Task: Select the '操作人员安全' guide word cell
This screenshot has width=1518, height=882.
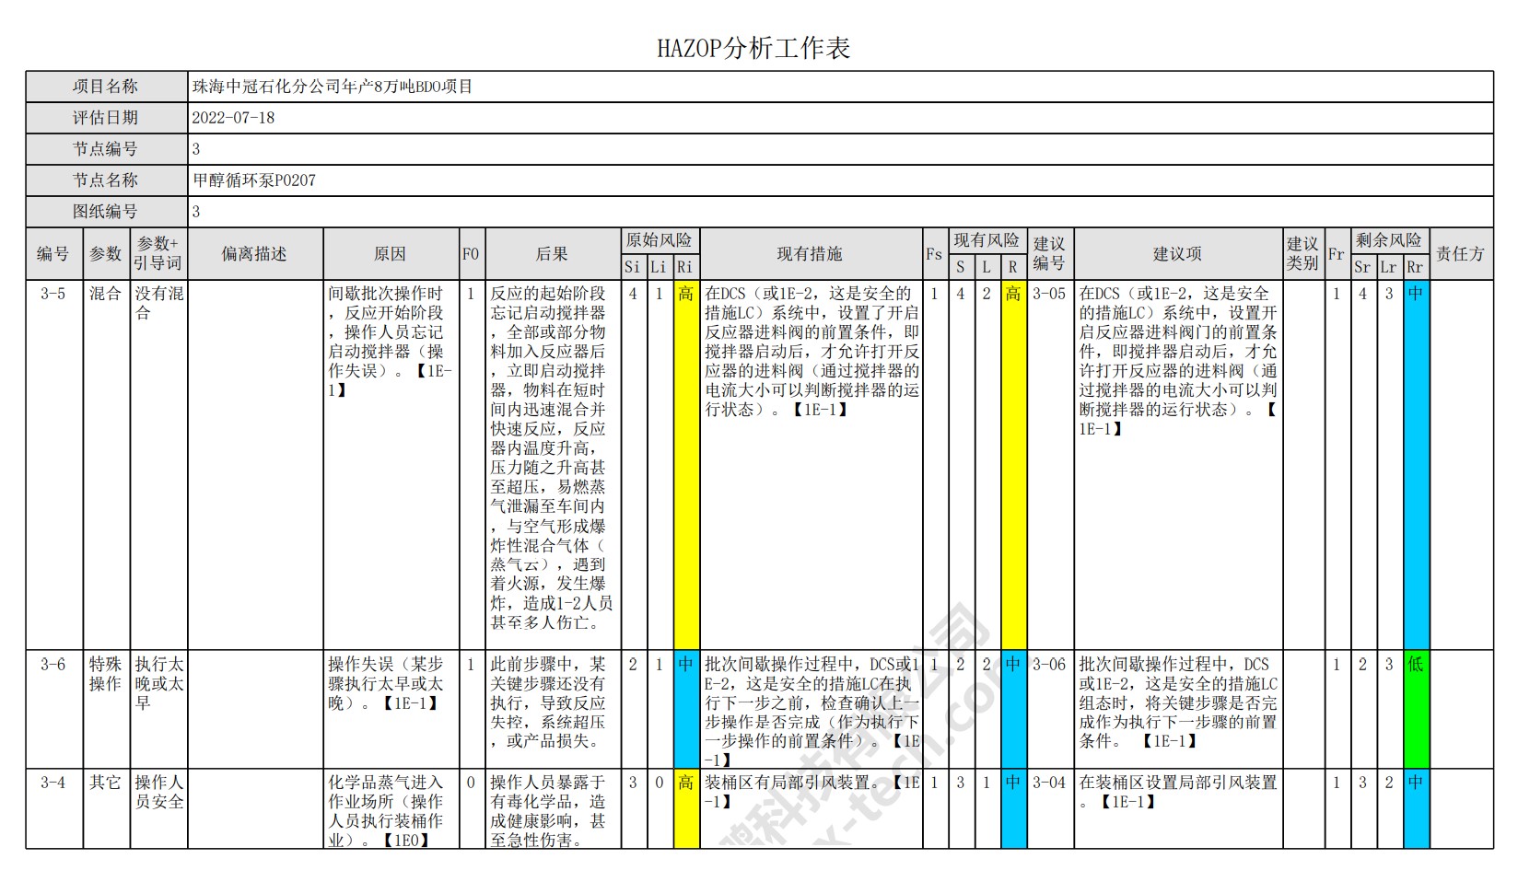Action: coord(159,808)
